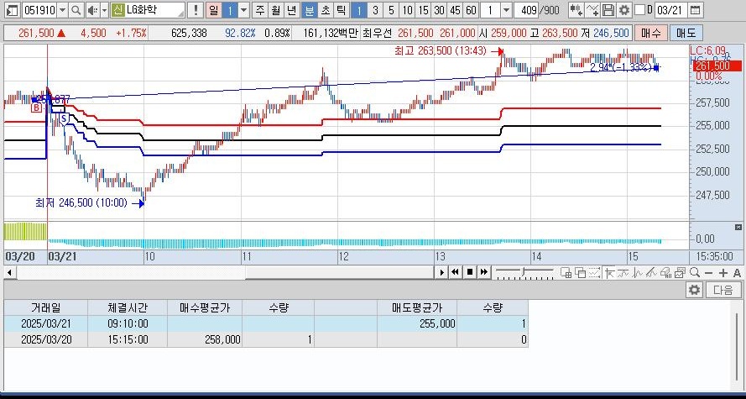Click the exclamation mark info icon
The width and height of the screenshot is (746, 399).
click(x=195, y=10)
